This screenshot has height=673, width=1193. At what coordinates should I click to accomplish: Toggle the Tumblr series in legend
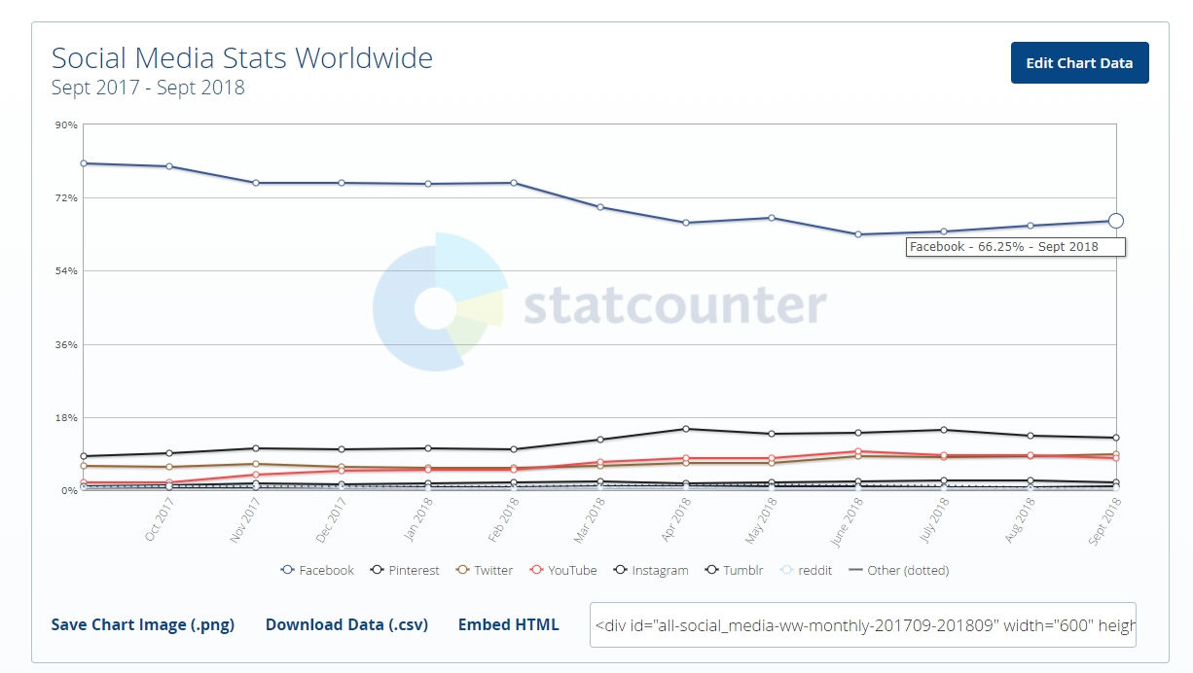point(735,570)
